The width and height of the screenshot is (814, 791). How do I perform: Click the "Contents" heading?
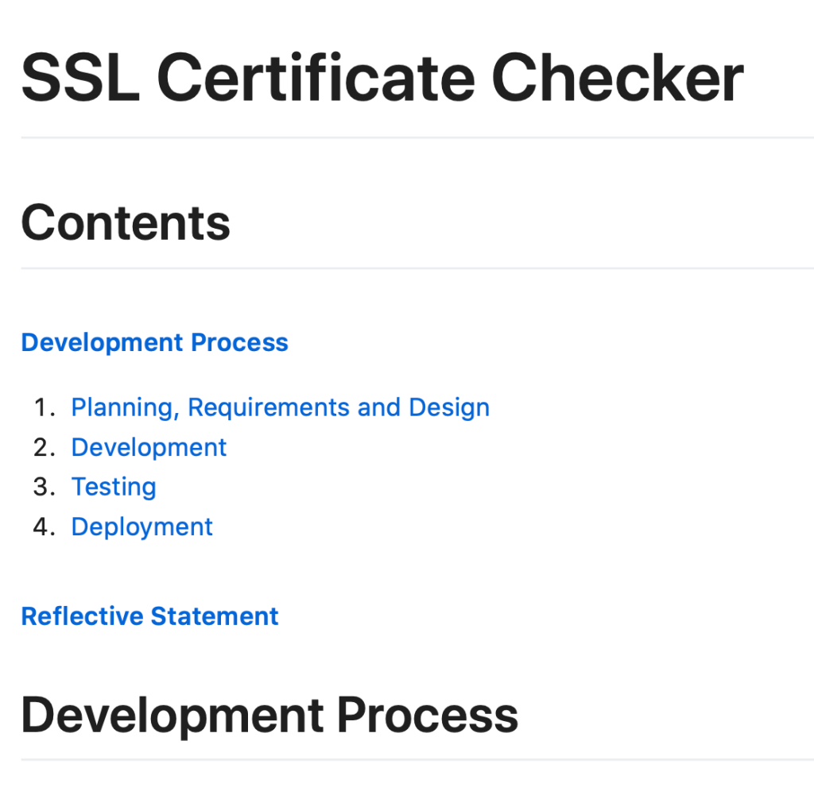click(x=126, y=223)
